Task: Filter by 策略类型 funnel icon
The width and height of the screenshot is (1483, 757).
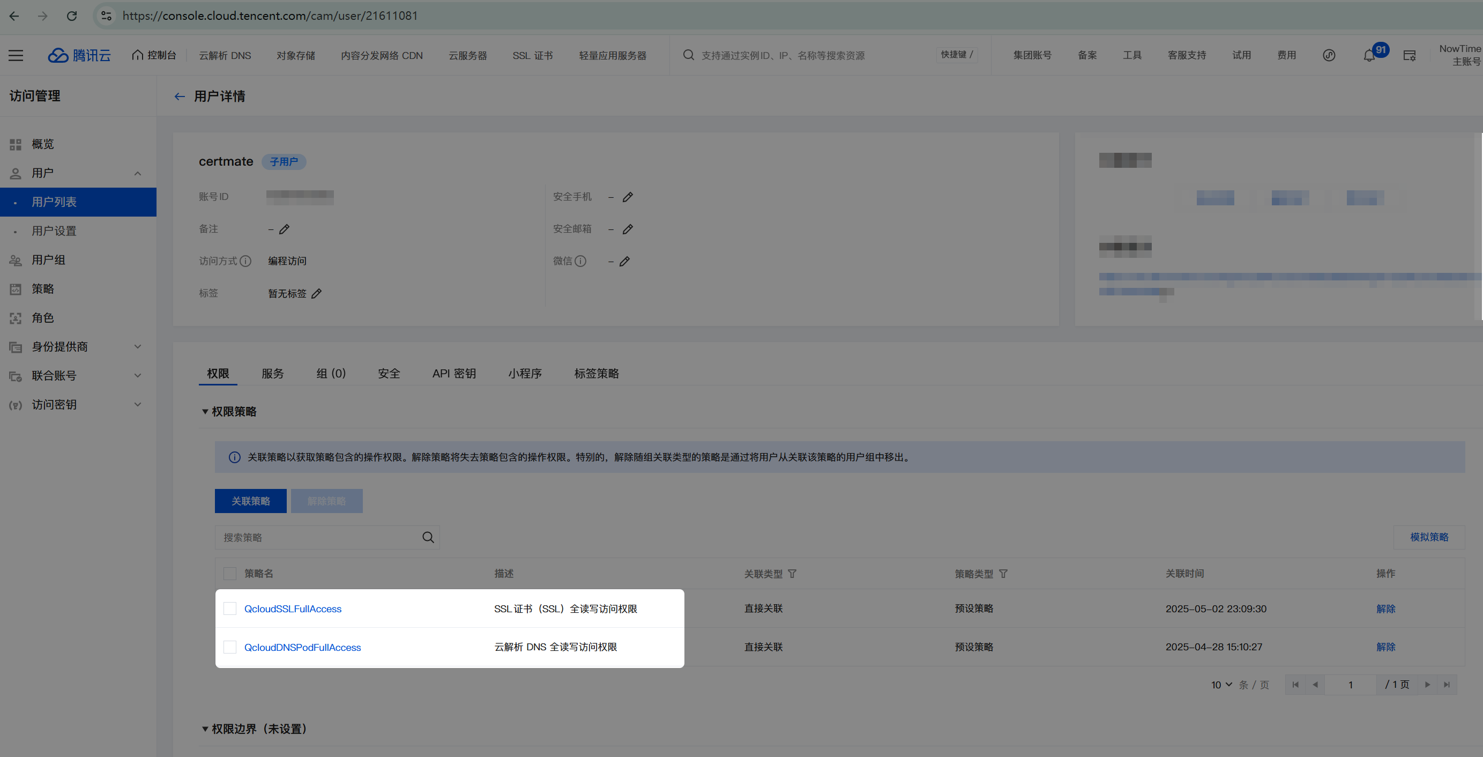Action: coord(1003,574)
